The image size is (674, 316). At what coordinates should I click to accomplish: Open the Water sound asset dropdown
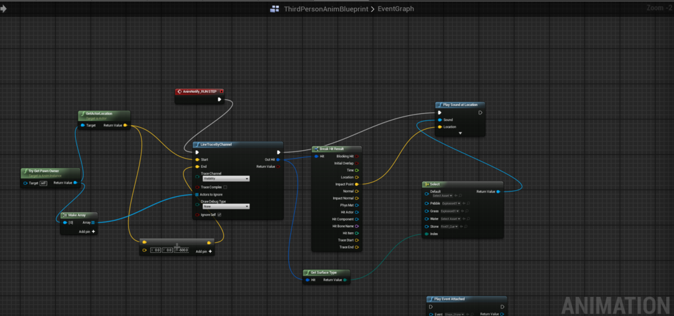[450, 219]
